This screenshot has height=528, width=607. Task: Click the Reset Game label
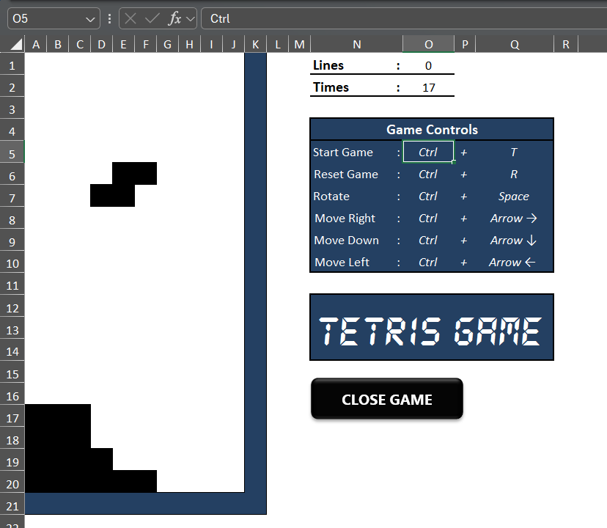point(346,175)
